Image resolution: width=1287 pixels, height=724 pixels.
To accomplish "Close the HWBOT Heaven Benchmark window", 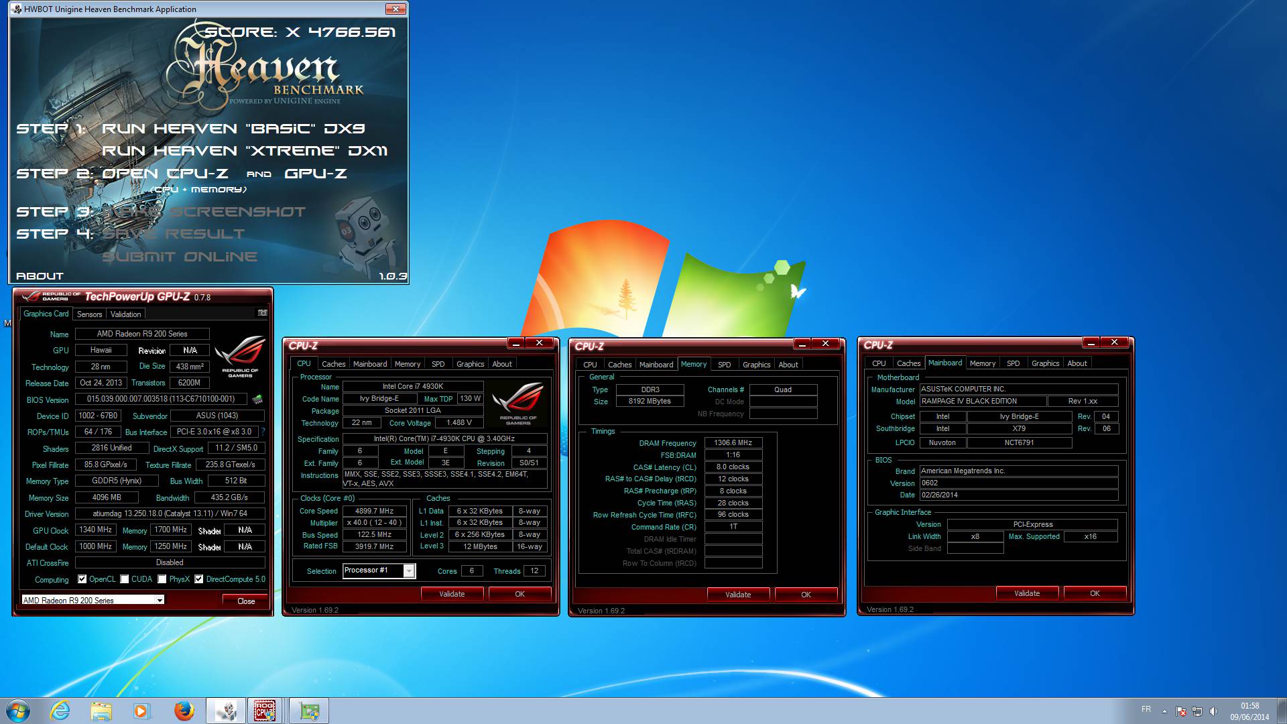I will point(395,9).
